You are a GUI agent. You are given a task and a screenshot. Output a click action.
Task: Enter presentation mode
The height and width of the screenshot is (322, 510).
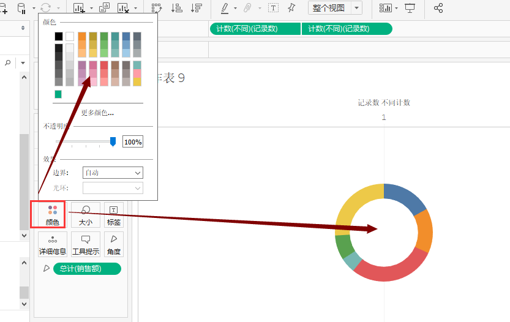410,8
